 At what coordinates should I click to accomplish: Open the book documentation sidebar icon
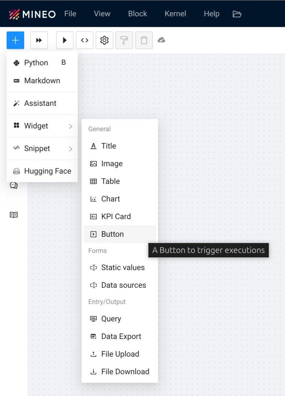pyautogui.click(x=14, y=215)
